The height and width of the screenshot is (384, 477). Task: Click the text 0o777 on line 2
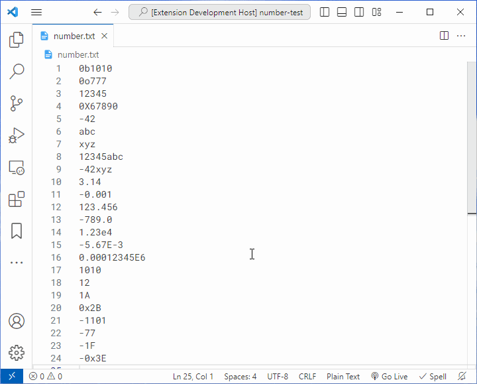93,81
